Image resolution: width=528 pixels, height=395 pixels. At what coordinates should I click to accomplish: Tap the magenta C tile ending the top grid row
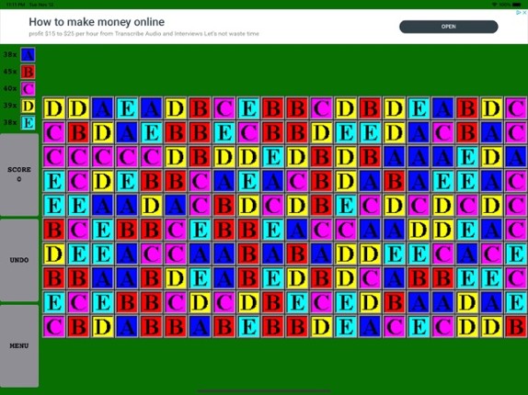click(516, 108)
